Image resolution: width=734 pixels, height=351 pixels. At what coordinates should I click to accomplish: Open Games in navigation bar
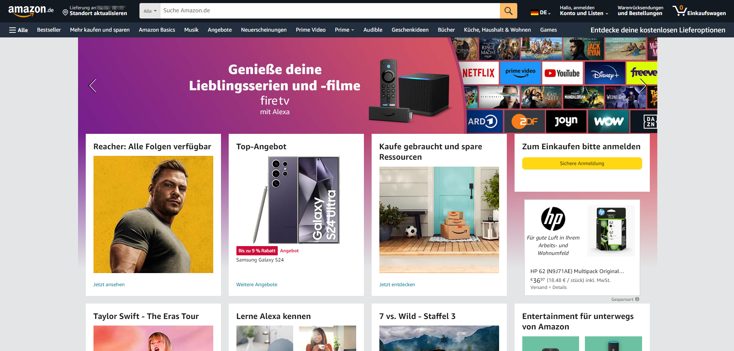(548, 30)
